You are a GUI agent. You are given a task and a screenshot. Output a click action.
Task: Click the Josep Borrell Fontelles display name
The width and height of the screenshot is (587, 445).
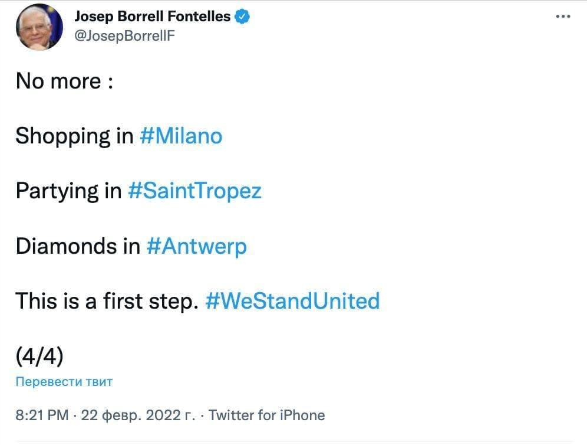coord(153,17)
